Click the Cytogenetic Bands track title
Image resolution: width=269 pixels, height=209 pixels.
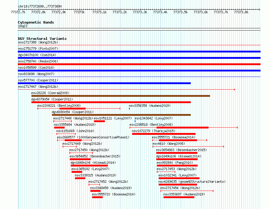36,22
